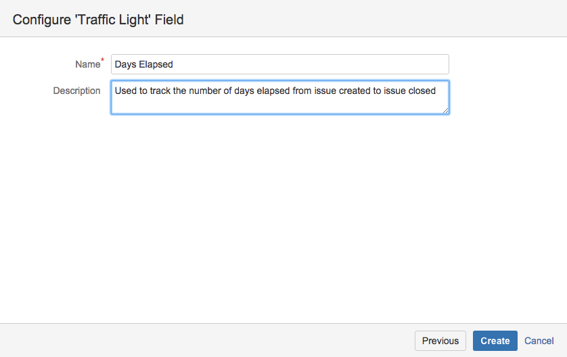Screen dimensions: 567x357
Task: Click the Description field label
Action: pyautogui.click(x=76, y=91)
